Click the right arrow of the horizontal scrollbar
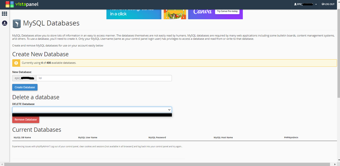The image size is (340, 166). [x=335, y=164]
